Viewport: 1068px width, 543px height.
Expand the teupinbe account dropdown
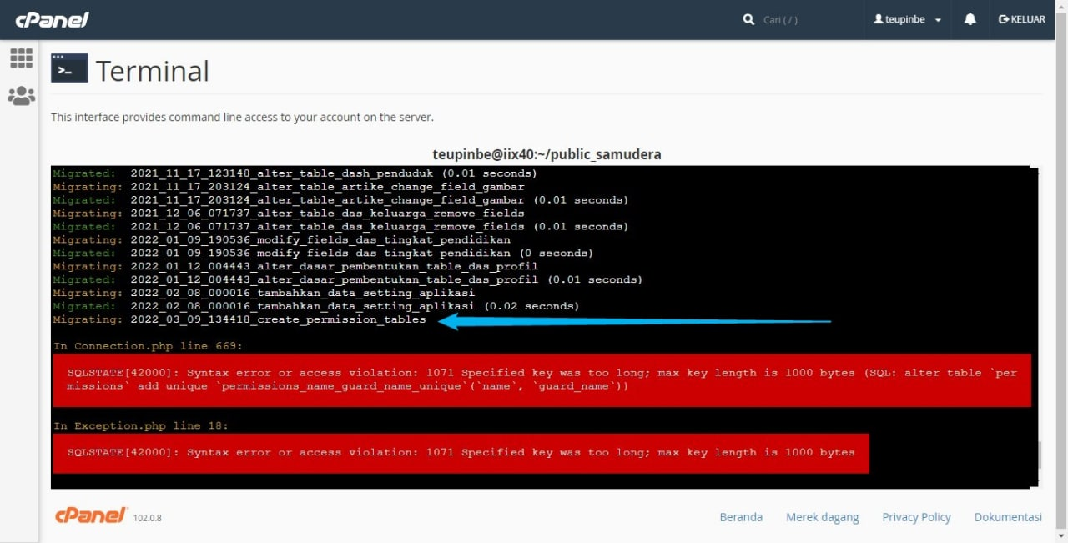pyautogui.click(x=907, y=18)
